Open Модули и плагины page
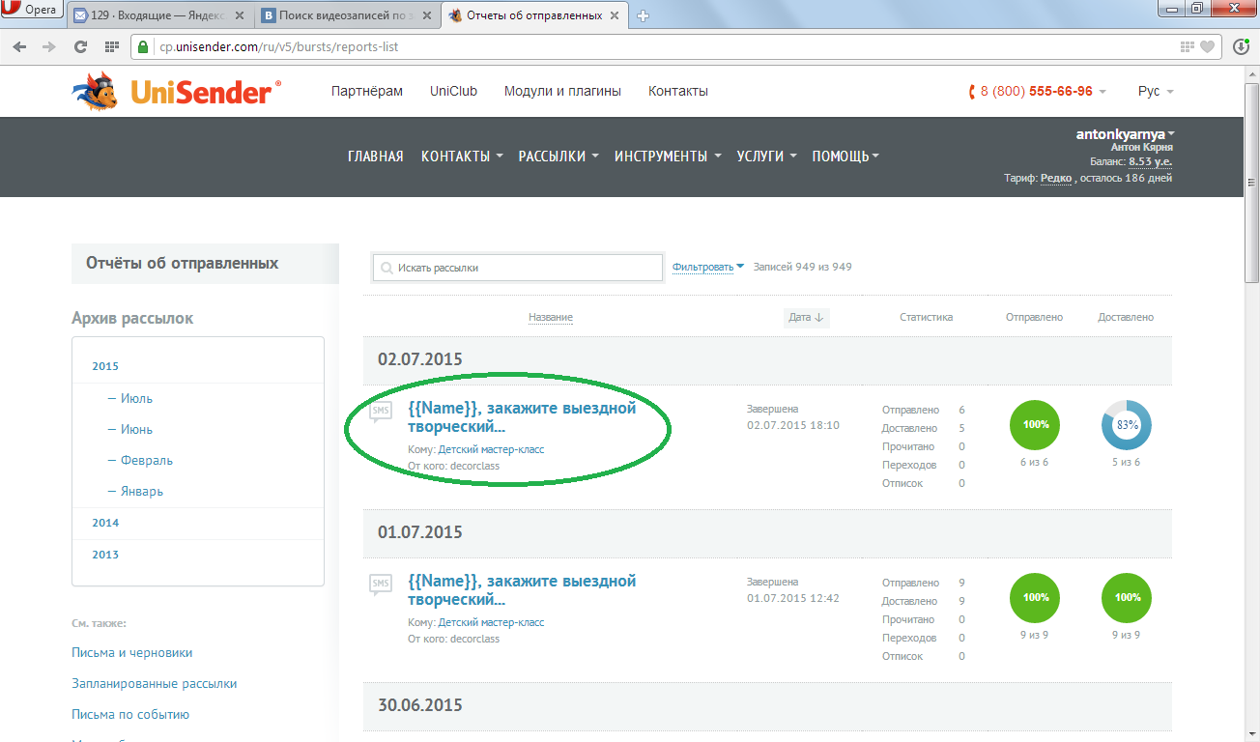 coord(562,91)
